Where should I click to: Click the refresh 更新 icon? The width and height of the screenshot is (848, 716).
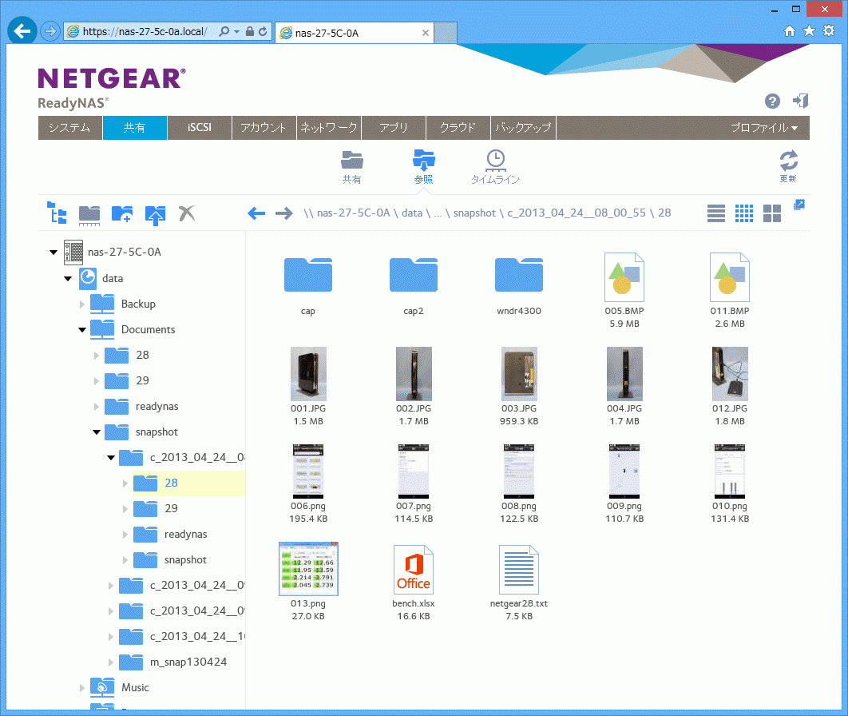[x=788, y=164]
